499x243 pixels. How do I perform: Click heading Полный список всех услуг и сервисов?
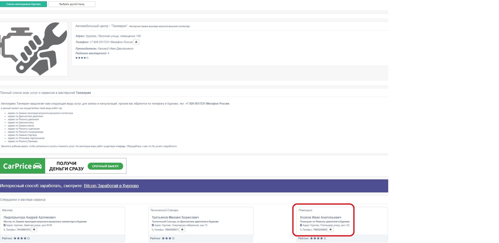pyautogui.click(x=46, y=93)
